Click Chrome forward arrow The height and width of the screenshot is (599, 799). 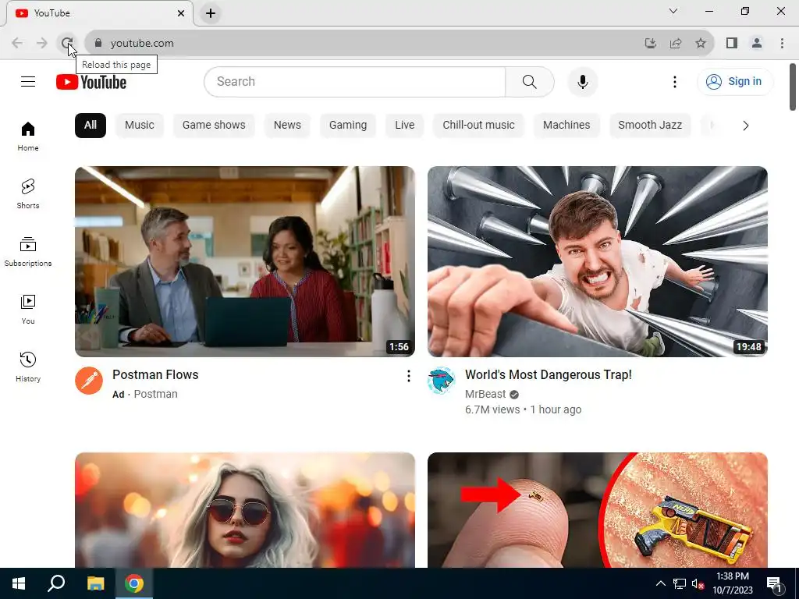point(42,44)
